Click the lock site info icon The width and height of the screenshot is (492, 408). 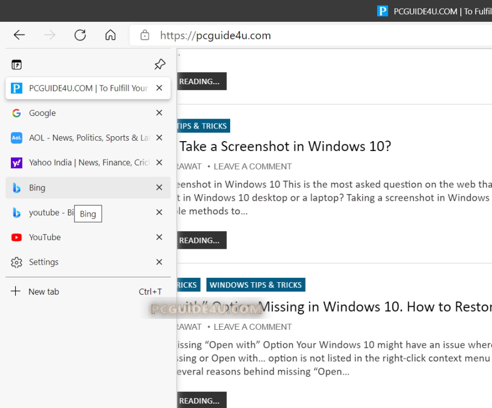[x=145, y=36]
